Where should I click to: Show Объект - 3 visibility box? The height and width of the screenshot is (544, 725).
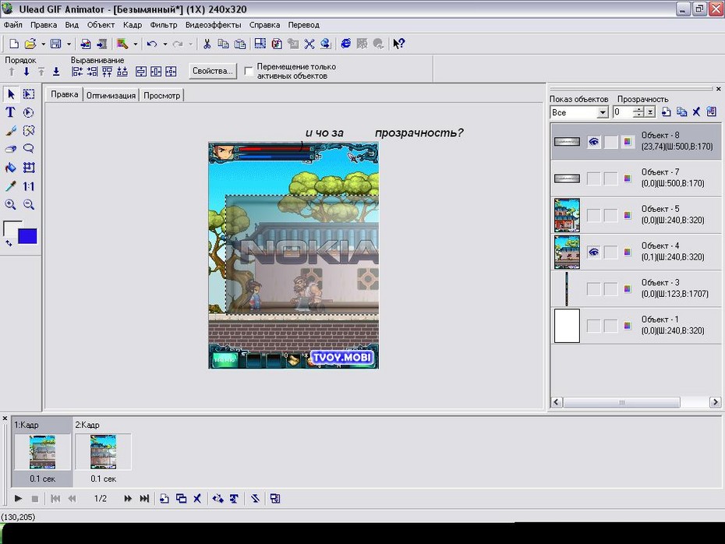[594, 289]
